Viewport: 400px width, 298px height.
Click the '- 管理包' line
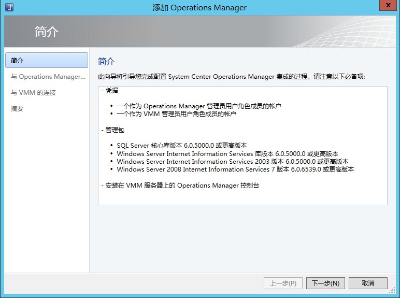113,130
